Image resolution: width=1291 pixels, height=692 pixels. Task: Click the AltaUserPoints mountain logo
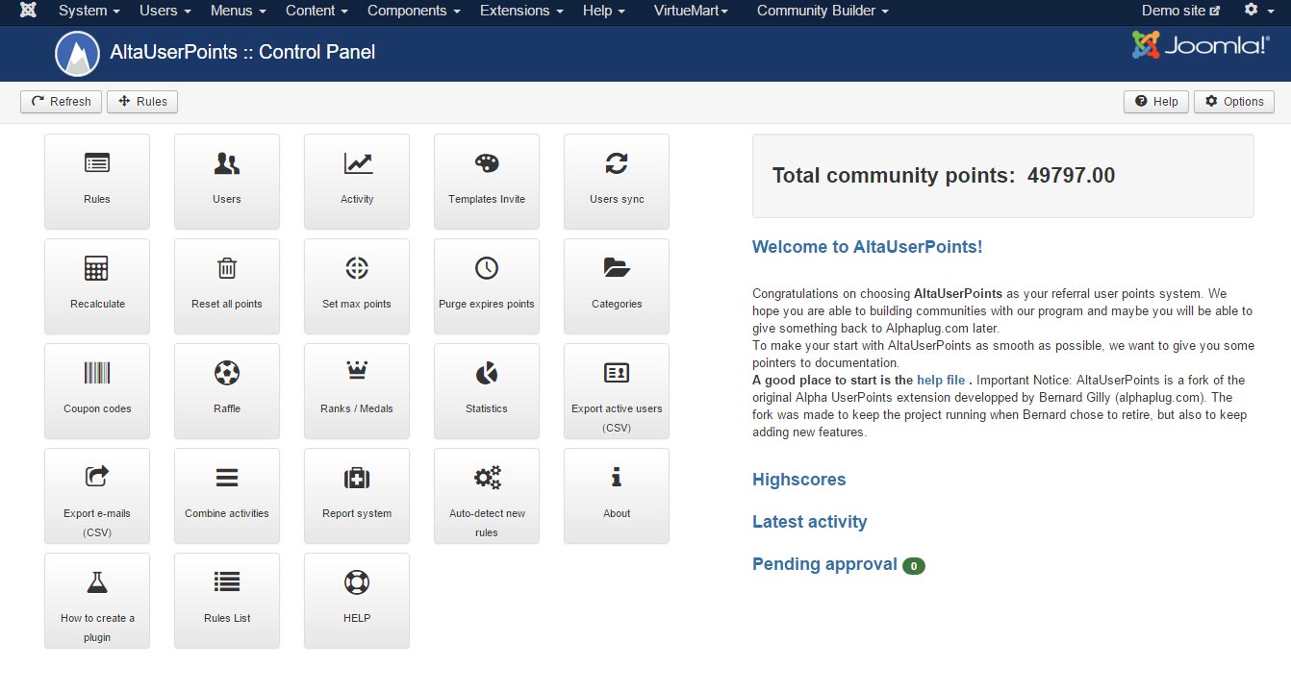point(78,54)
